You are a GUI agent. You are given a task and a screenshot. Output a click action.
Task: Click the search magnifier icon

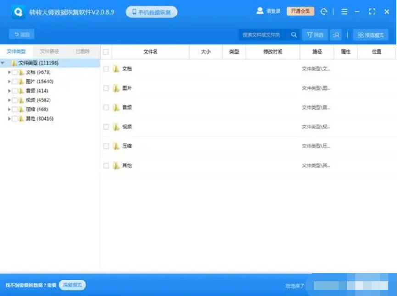point(294,35)
